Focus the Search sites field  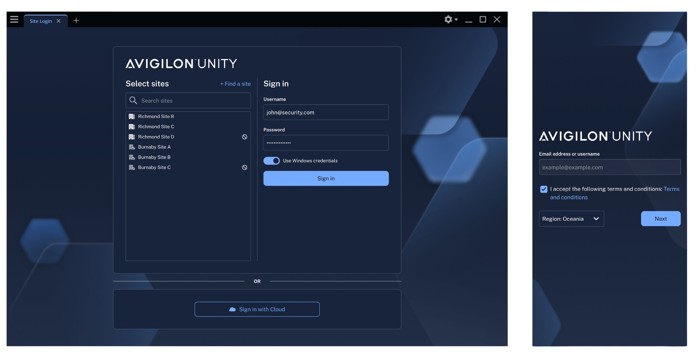tap(188, 101)
